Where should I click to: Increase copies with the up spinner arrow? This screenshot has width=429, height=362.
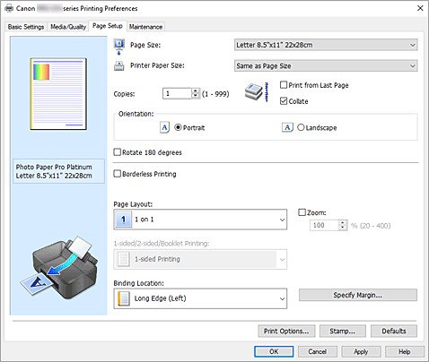[196, 90]
